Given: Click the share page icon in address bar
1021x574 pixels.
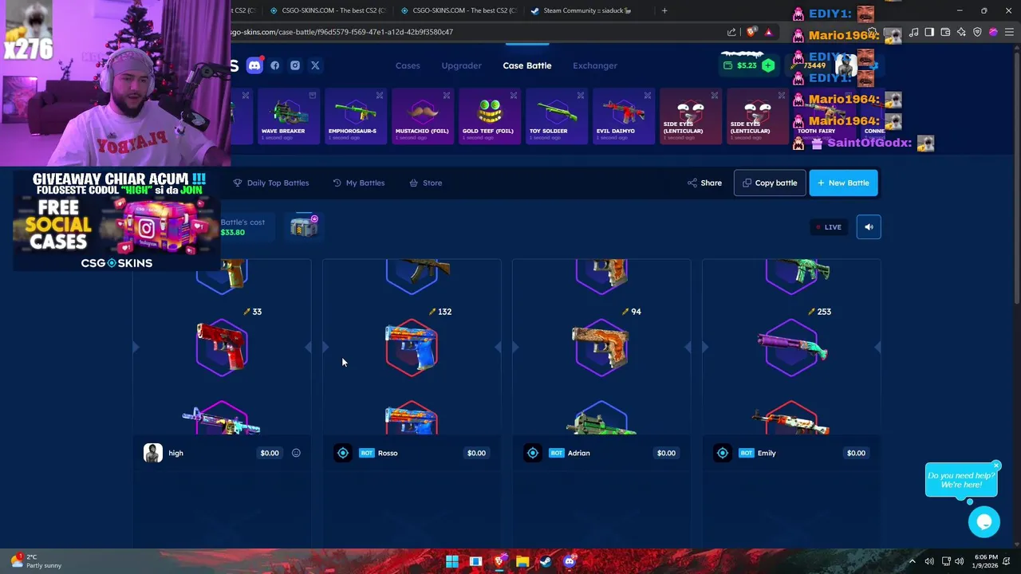Looking at the screenshot, I should click(x=731, y=32).
